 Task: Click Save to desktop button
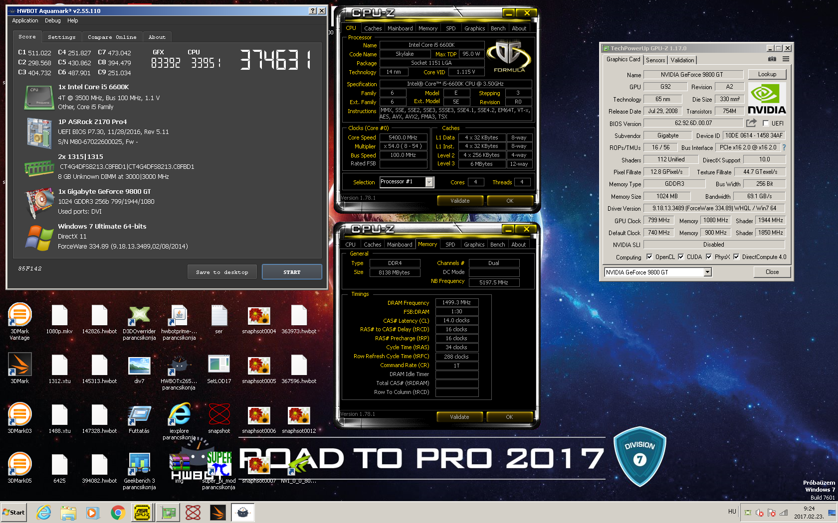[222, 272]
